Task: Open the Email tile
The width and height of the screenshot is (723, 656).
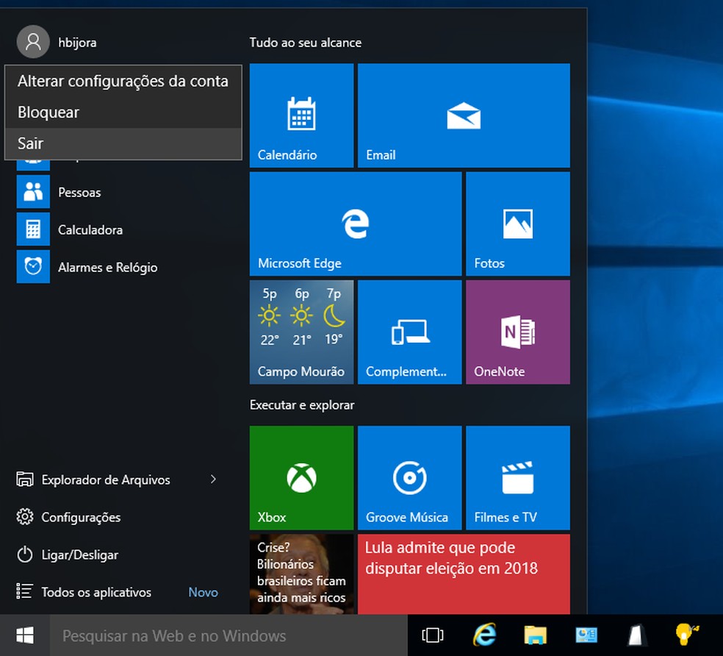Action: [x=464, y=115]
